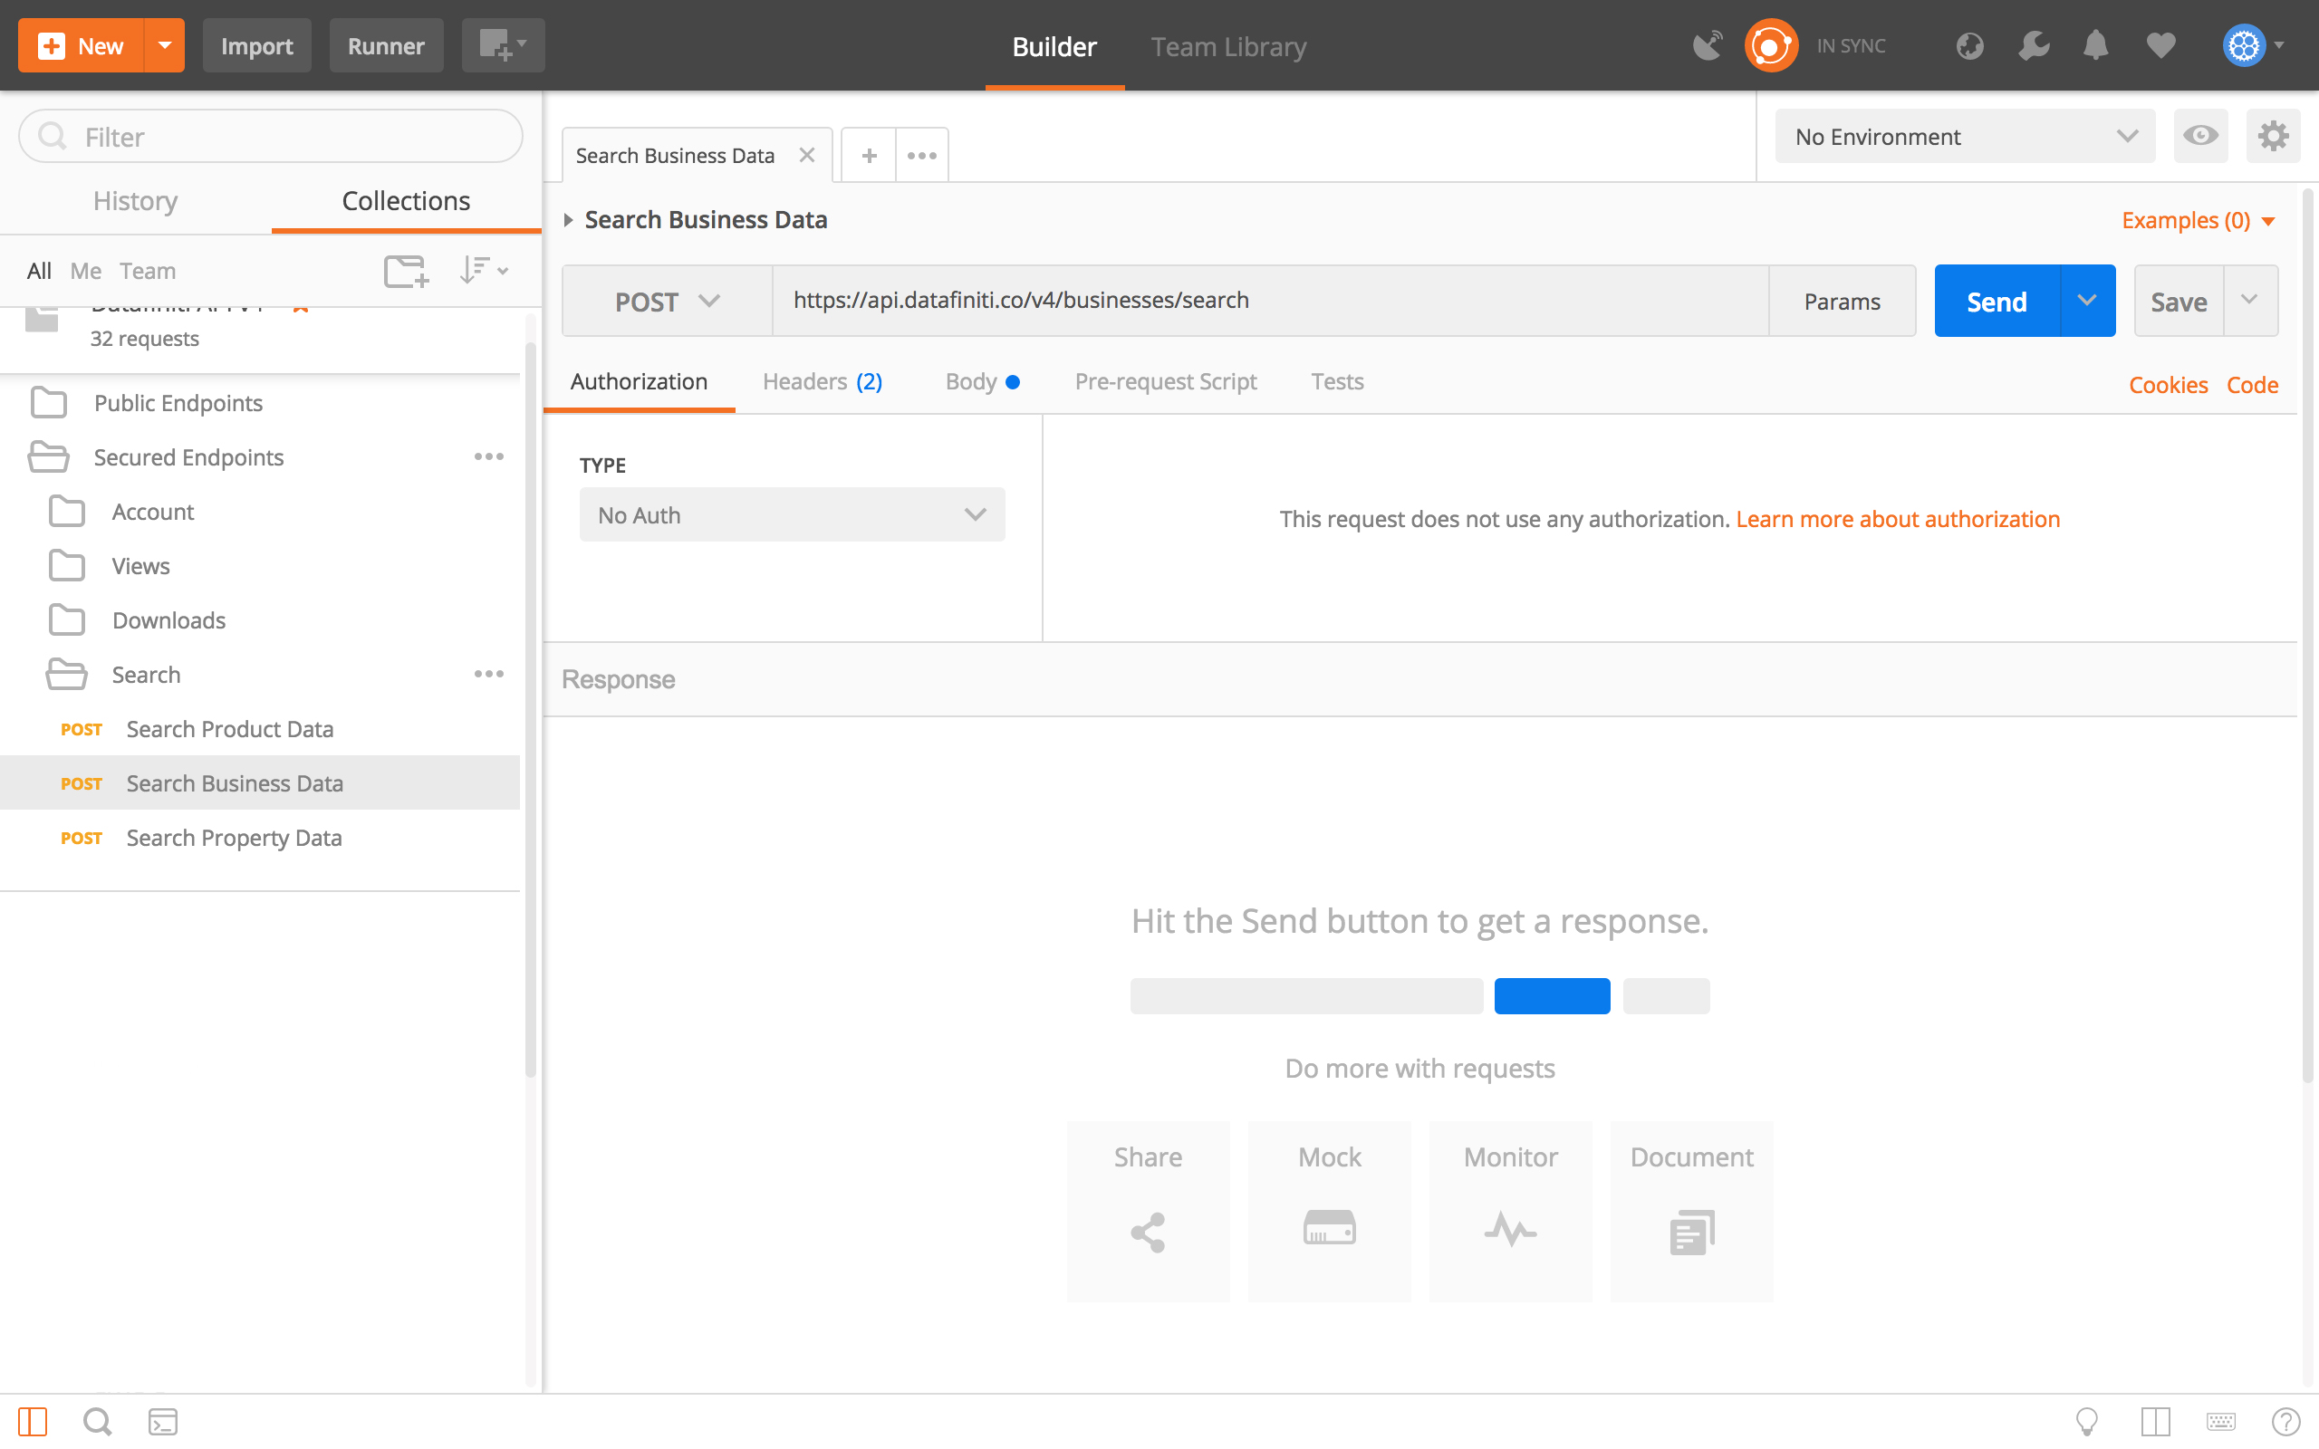Open the sort collections dropdown
This screenshot has height=1449, width=2319.
tap(483, 271)
